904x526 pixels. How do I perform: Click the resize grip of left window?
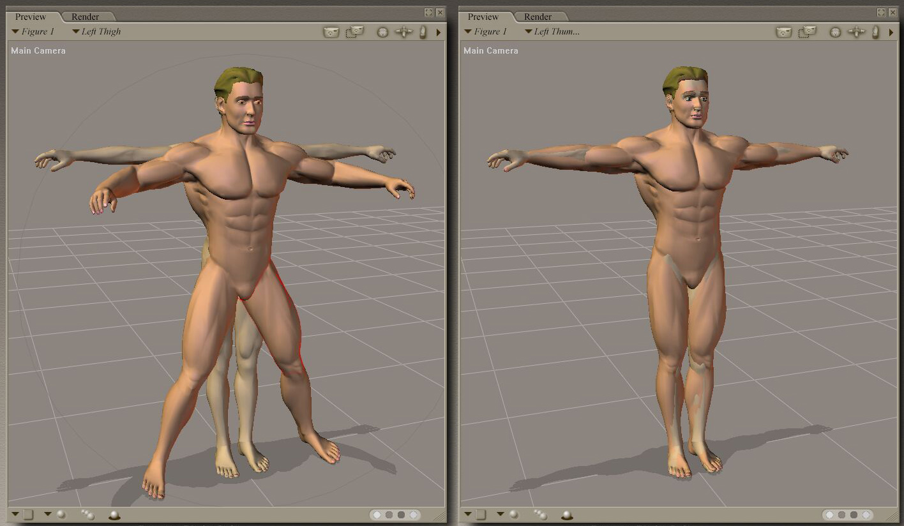tap(440, 515)
